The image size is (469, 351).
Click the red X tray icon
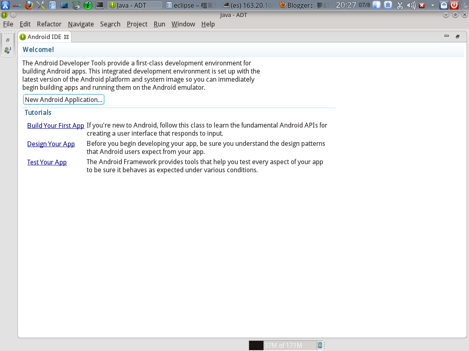422,5
